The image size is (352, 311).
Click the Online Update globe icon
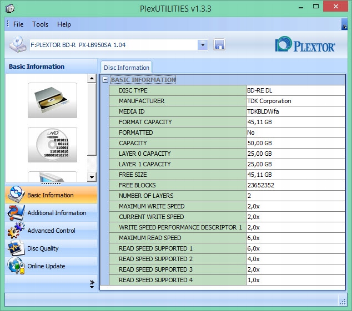pos(16,266)
